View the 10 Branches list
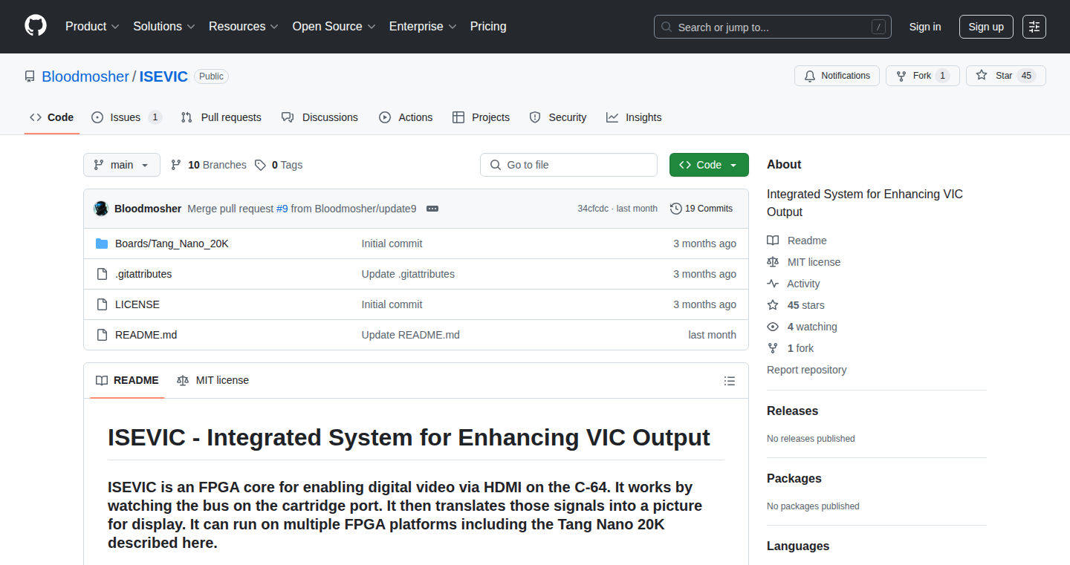1070x565 pixels. tap(209, 165)
